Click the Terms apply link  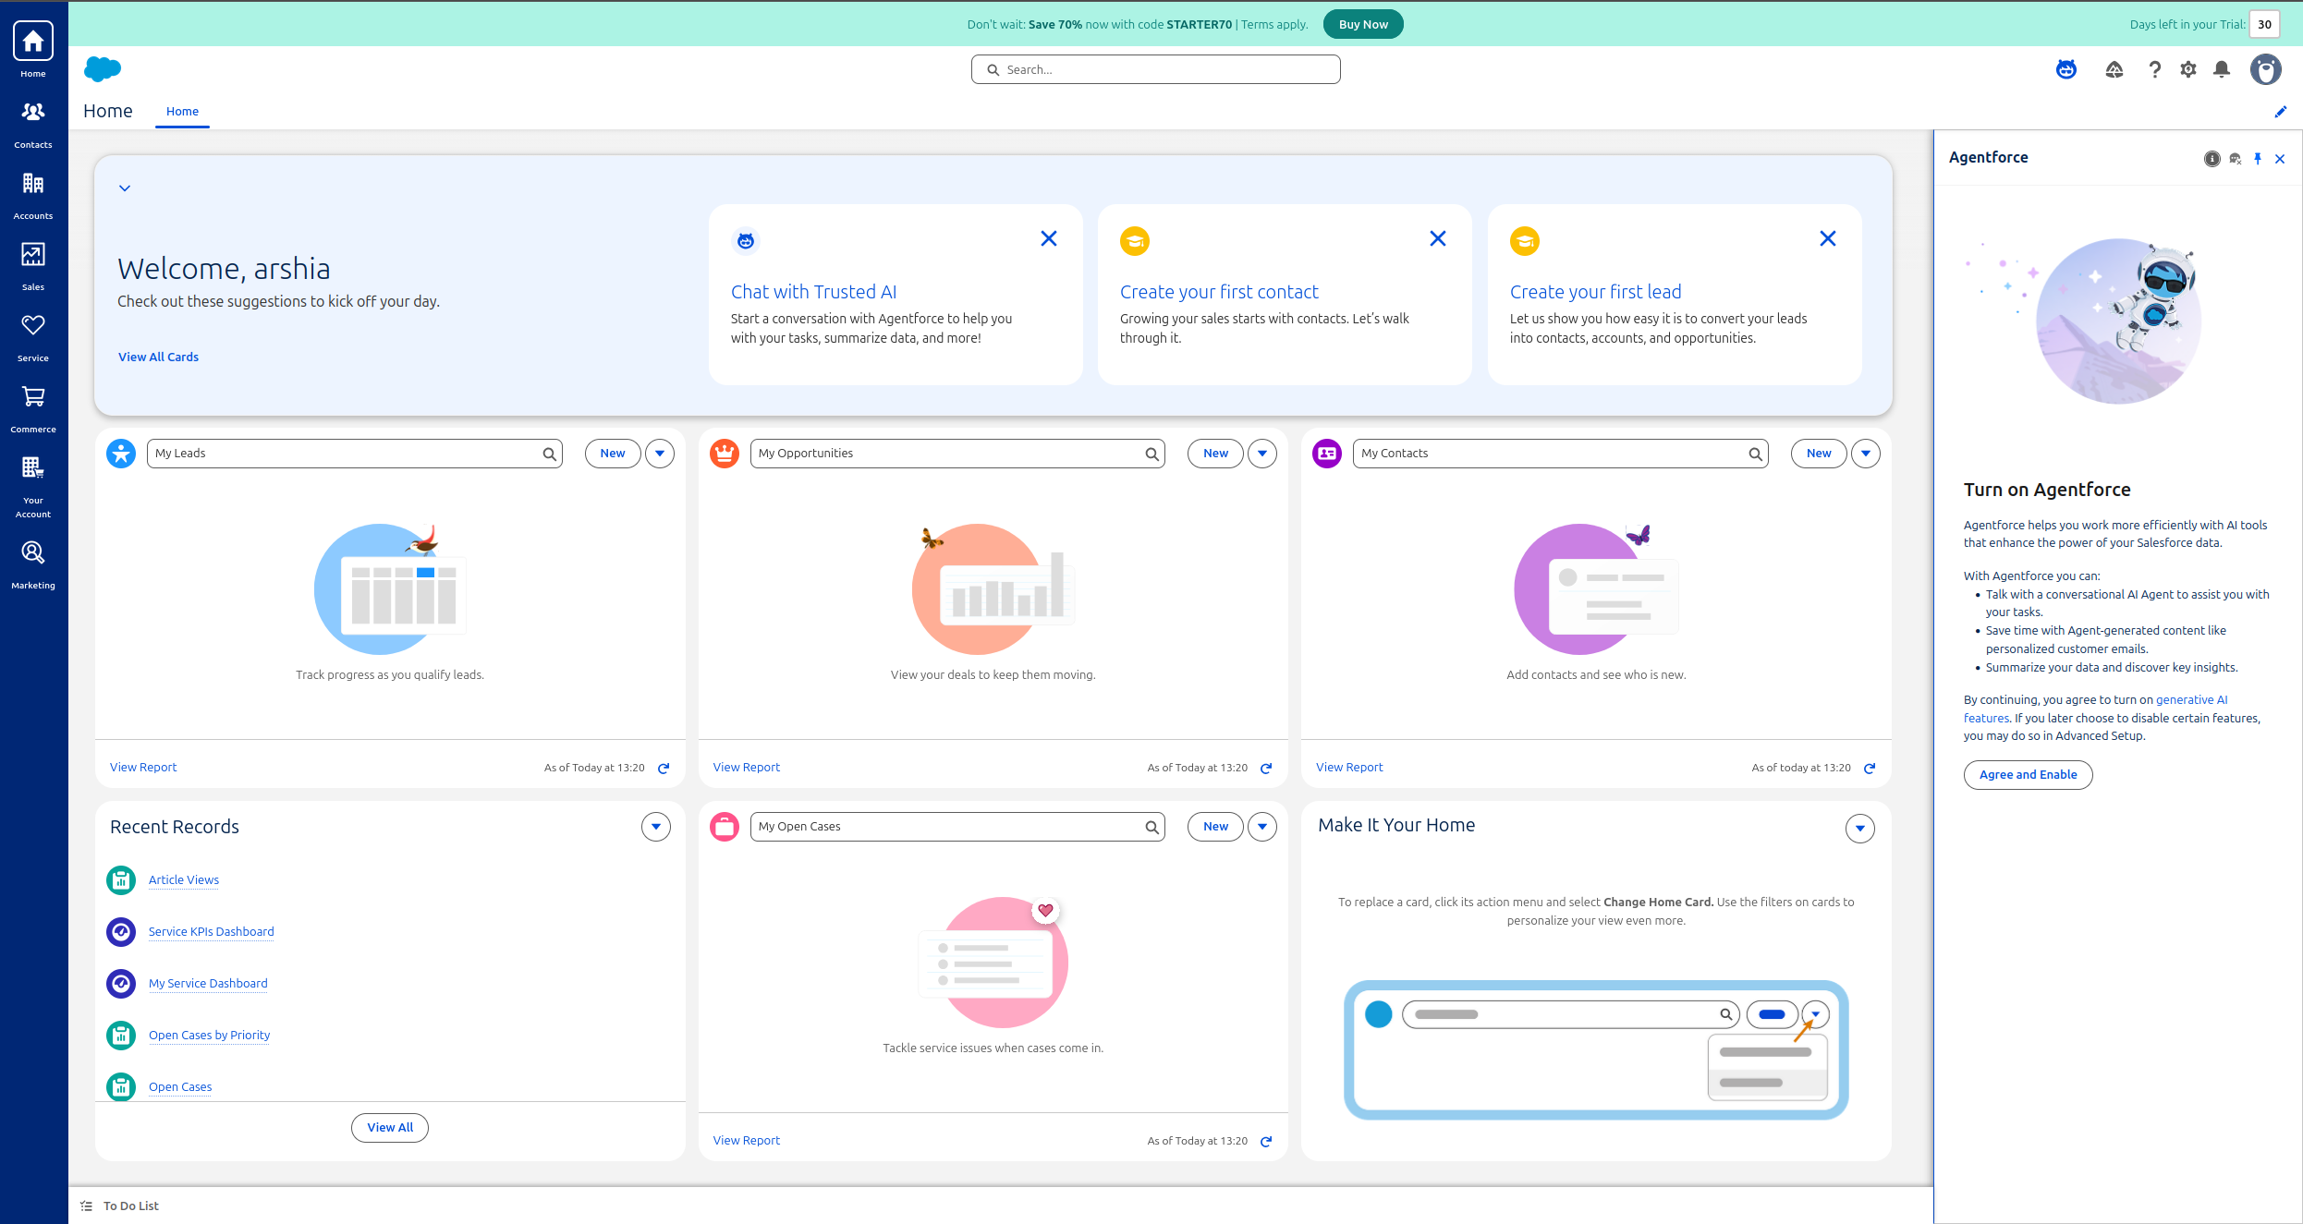click(1274, 25)
